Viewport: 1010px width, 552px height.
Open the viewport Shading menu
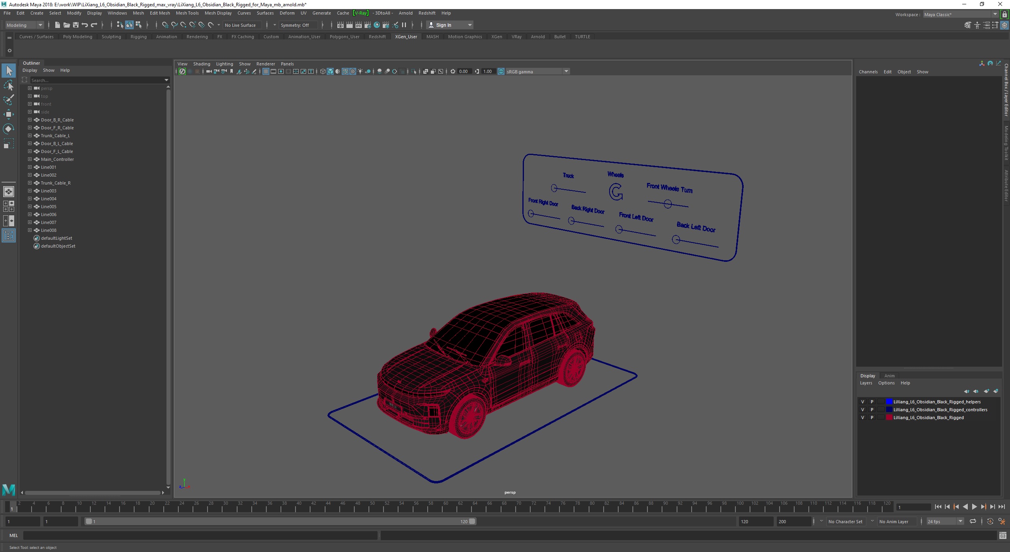tap(201, 64)
